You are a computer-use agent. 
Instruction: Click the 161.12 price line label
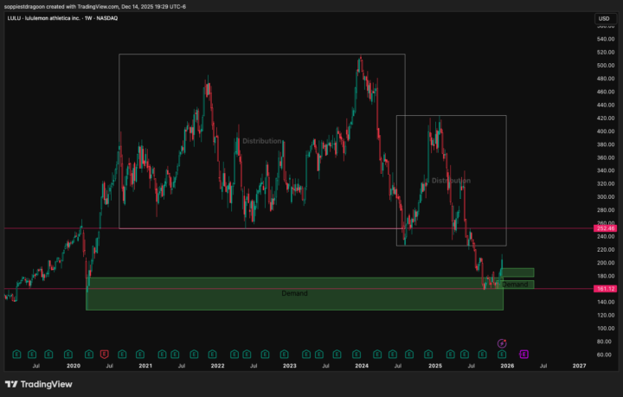(605, 289)
